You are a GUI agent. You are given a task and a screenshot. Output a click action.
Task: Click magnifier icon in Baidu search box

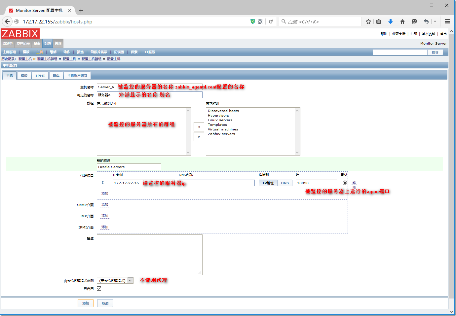[x=284, y=21]
